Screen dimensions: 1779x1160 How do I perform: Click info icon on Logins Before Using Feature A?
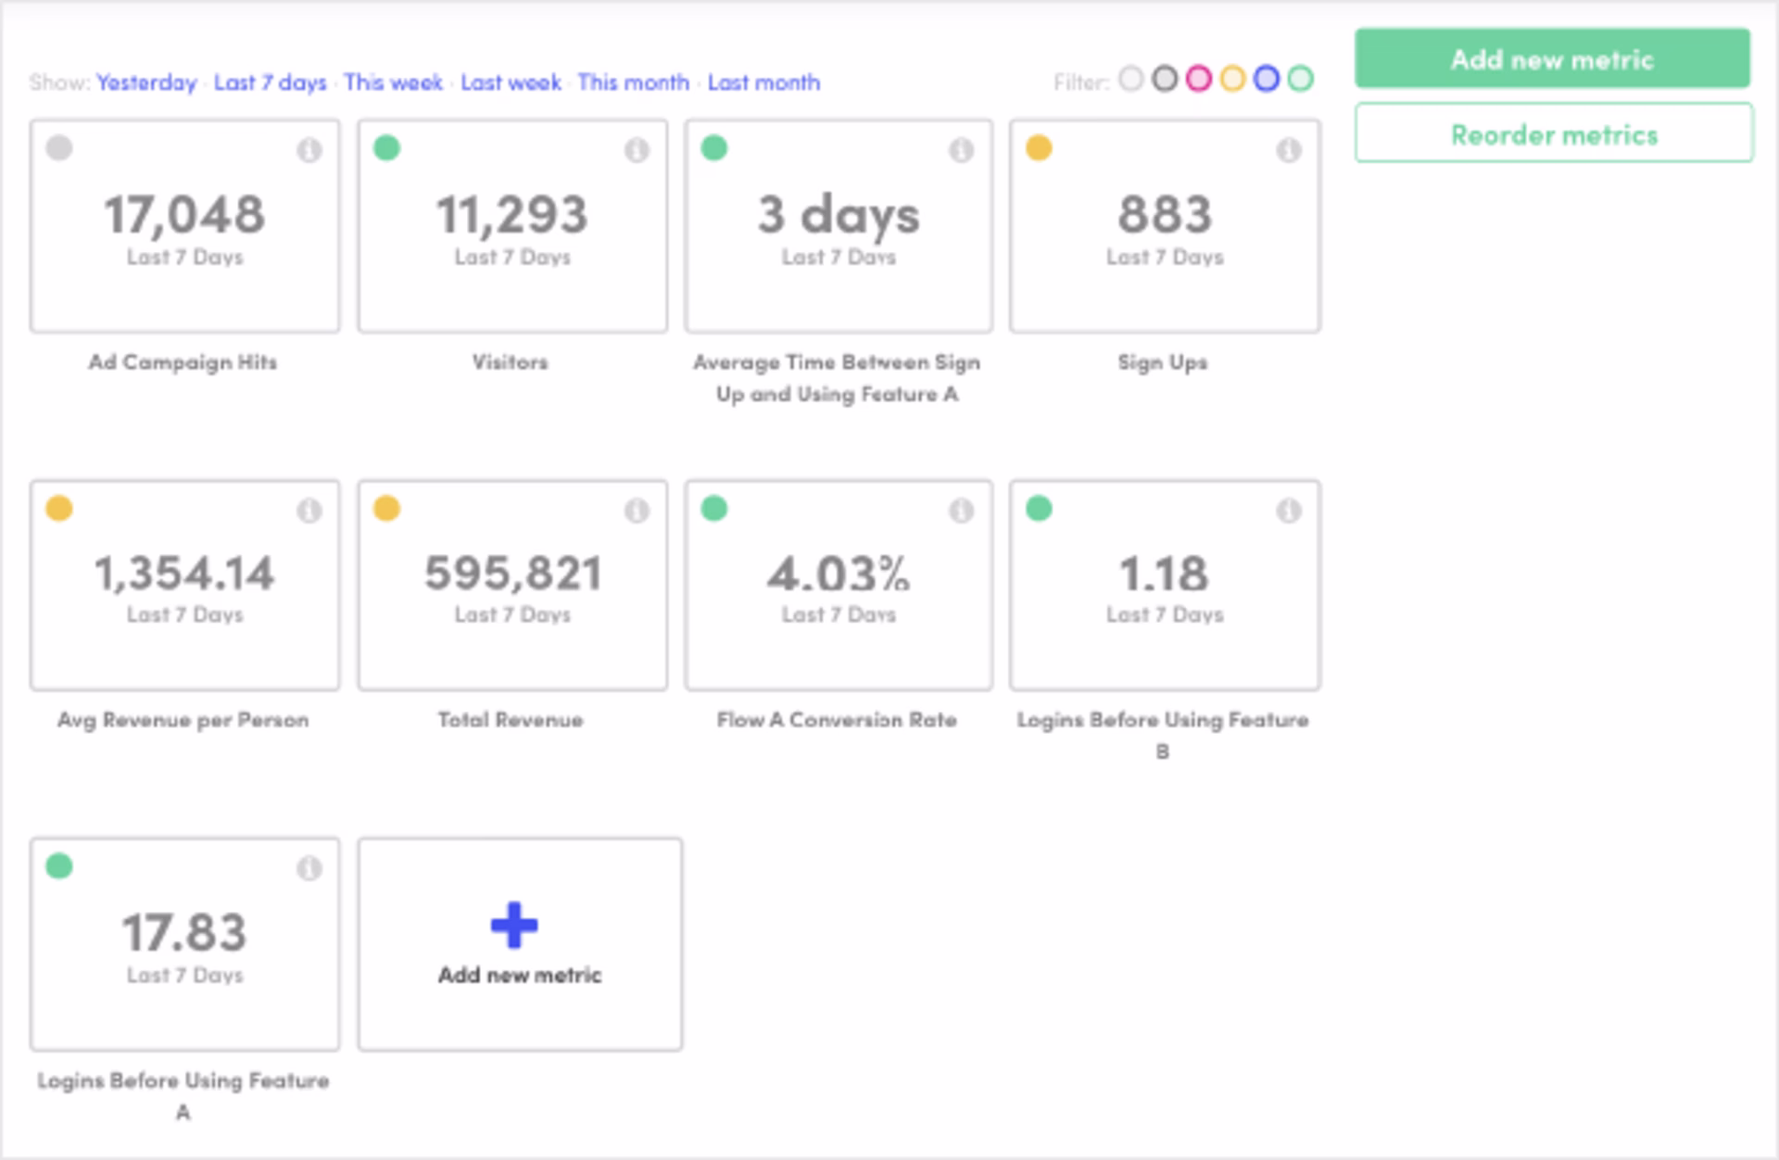click(309, 869)
